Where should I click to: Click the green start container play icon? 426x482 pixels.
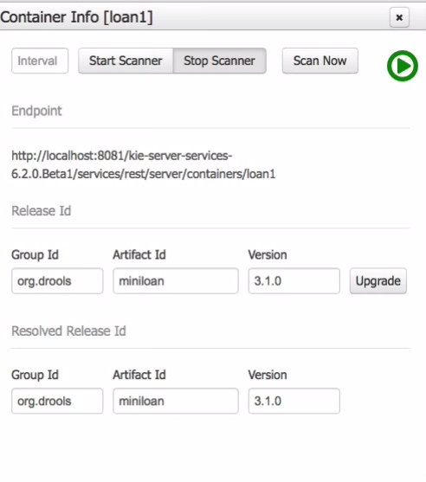[403, 66]
